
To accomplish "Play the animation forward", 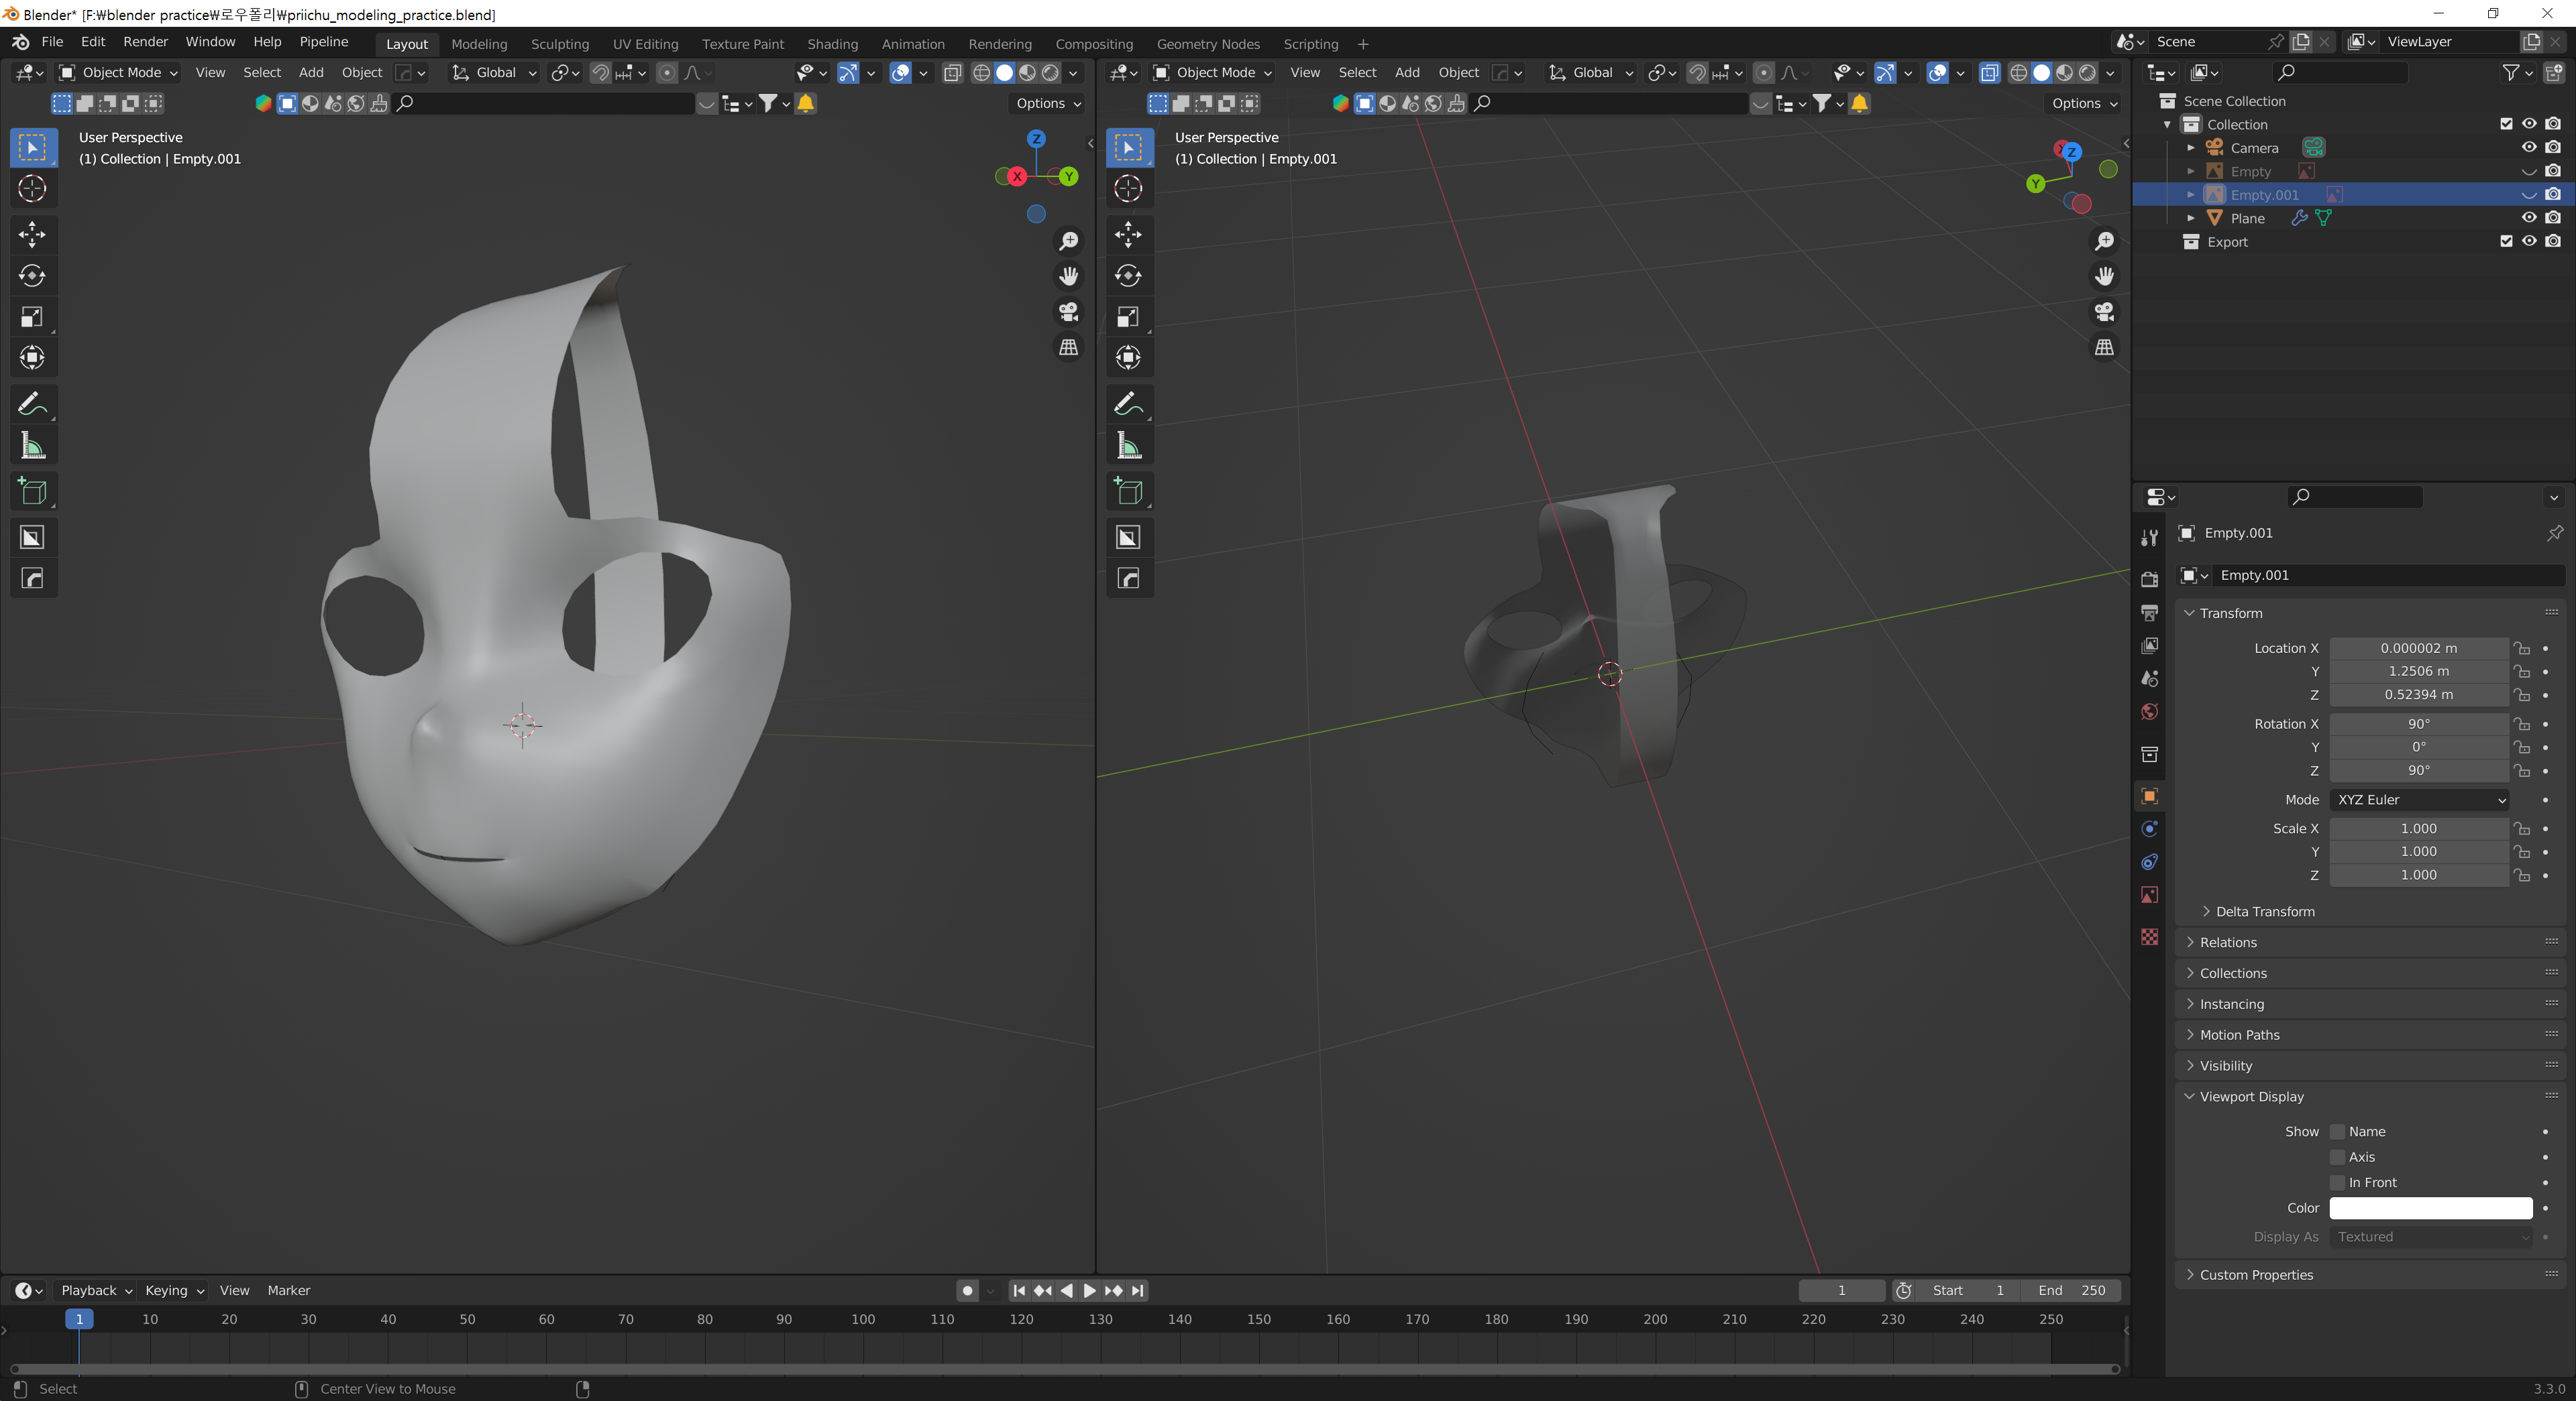I will (x=1090, y=1290).
